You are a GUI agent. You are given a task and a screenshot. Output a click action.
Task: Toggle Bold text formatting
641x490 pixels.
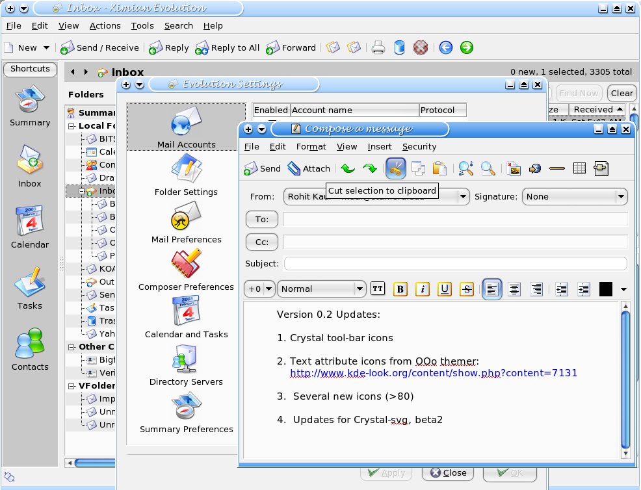click(x=400, y=289)
